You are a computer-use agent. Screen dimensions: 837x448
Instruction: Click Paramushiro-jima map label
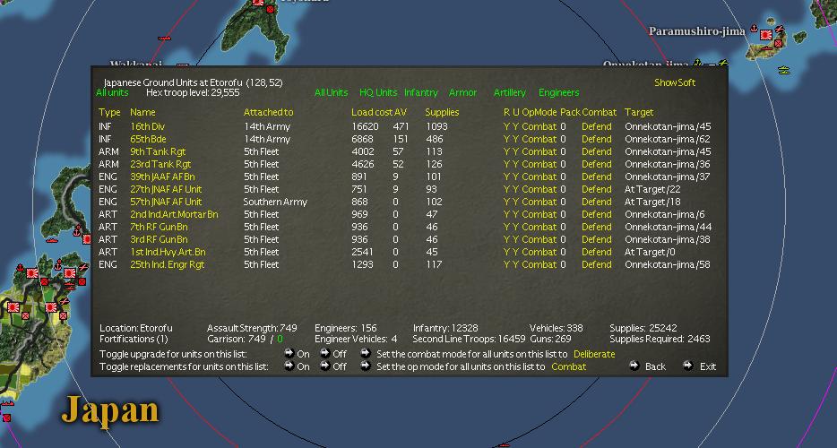pos(696,31)
